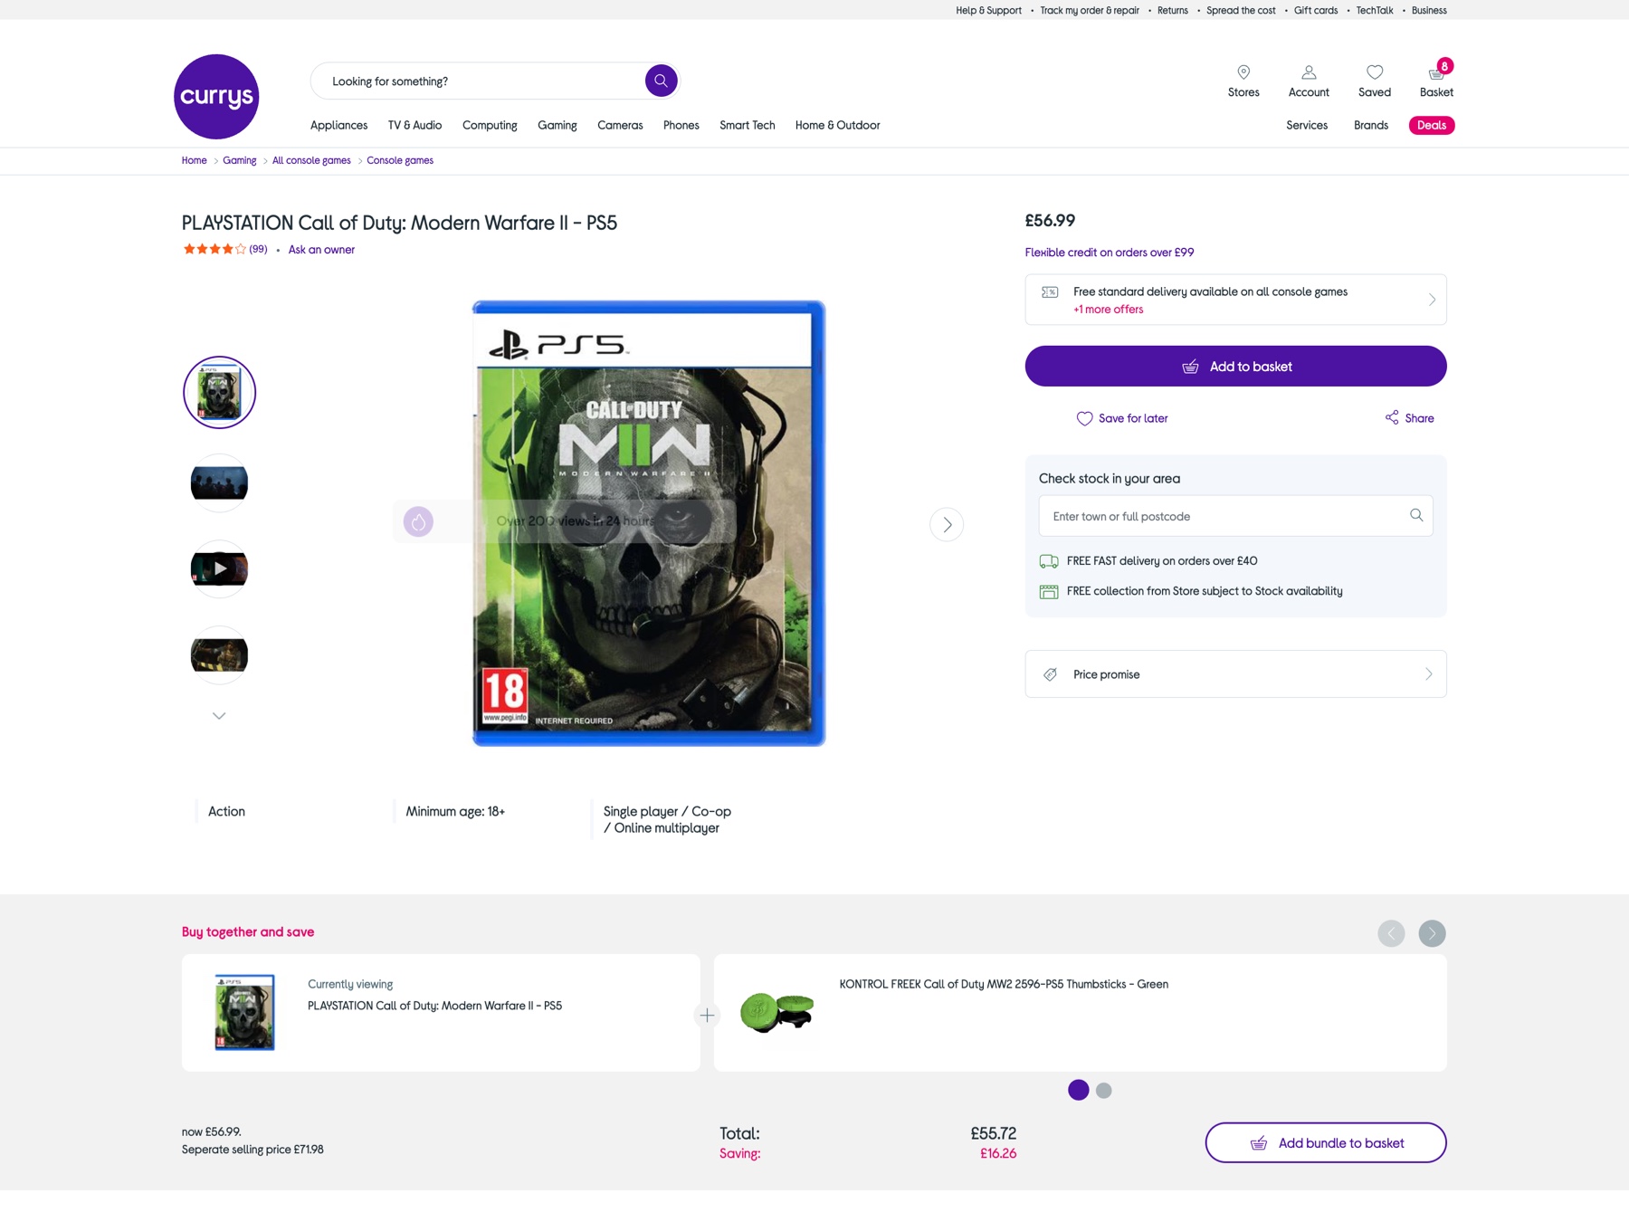Click the Currys logo
The height and width of the screenshot is (1222, 1629).
tap(216, 97)
